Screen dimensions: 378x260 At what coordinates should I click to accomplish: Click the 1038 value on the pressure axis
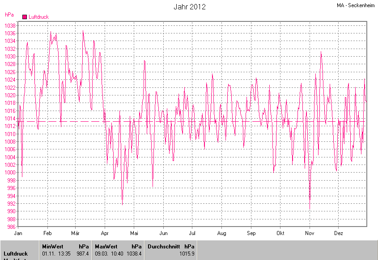click(x=11, y=25)
